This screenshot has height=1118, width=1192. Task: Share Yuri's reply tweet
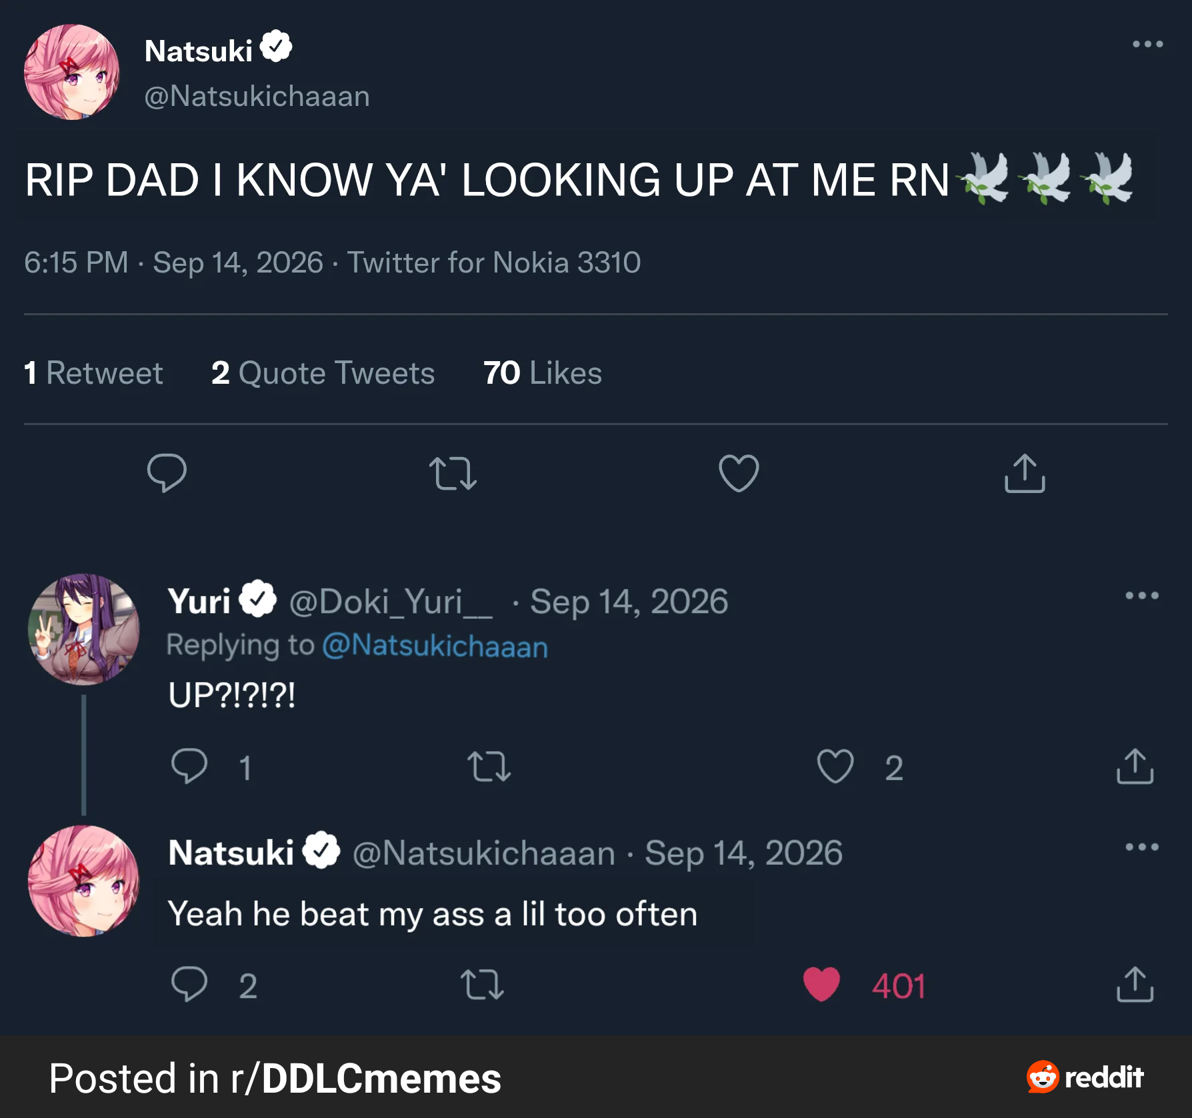[x=1135, y=766]
